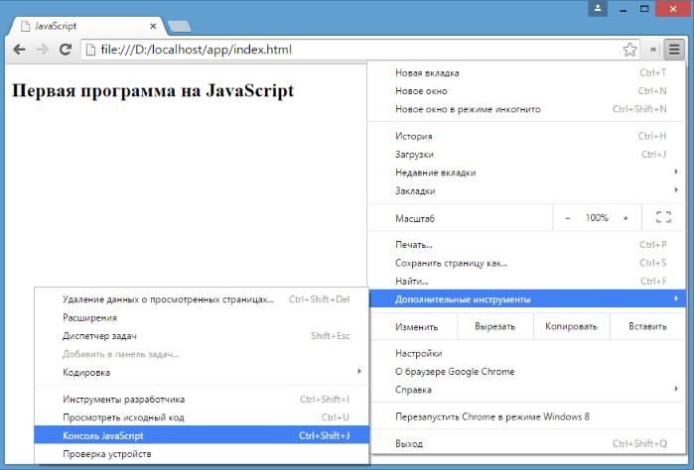The height and width of the screenshot is (470, 694).
Task: Expand the 'Справка' submenu
Action: (x=526, y=390)
